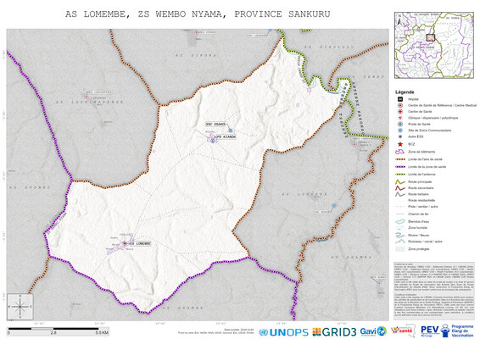Click the Zone de bâtiments purple outline symbol
Image resolution: width=480 pixels, height=339 pixels.
(399, 152)
